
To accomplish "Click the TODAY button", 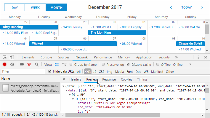I will (186, 7).
